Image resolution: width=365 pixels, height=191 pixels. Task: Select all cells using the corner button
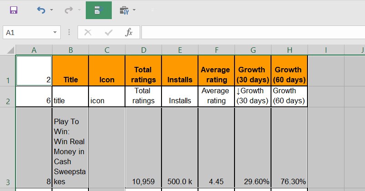[x=8, y=50]
